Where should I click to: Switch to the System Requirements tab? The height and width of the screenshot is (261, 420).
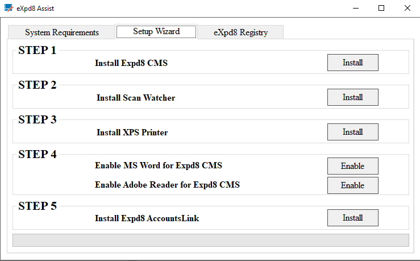click(x=62, y=32)
